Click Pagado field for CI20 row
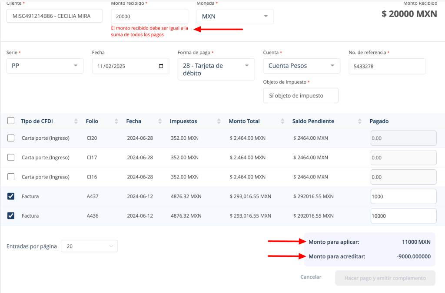 tap(403, 138)
